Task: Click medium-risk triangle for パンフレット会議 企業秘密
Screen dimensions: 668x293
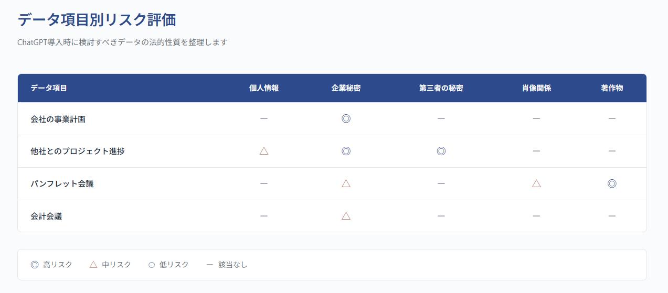Action: click(346, 183)
